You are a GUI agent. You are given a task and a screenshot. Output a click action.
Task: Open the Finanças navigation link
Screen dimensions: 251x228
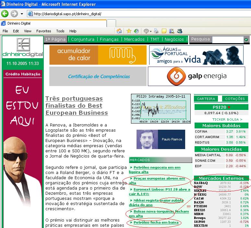pos(109,39)
